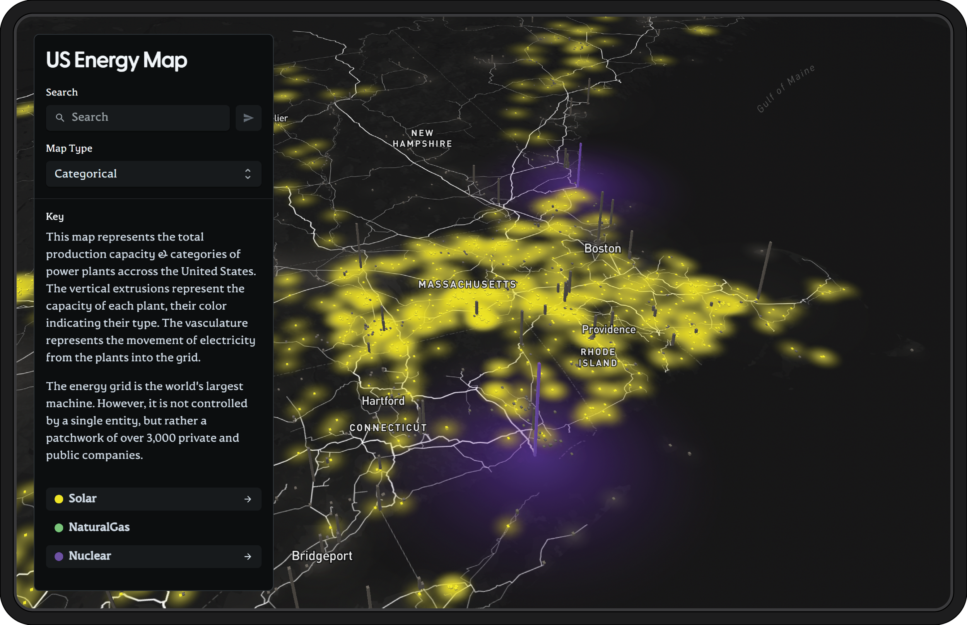Select the Bridgeport label on map

tap(322, 555)
